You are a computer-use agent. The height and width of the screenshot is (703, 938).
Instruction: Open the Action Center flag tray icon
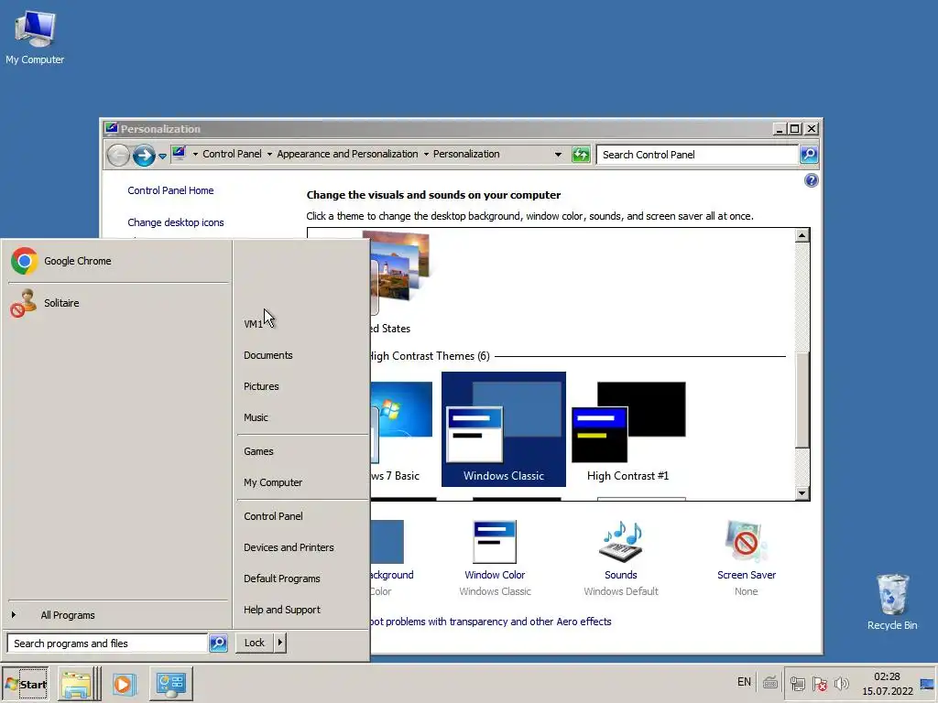click(820, 683)
